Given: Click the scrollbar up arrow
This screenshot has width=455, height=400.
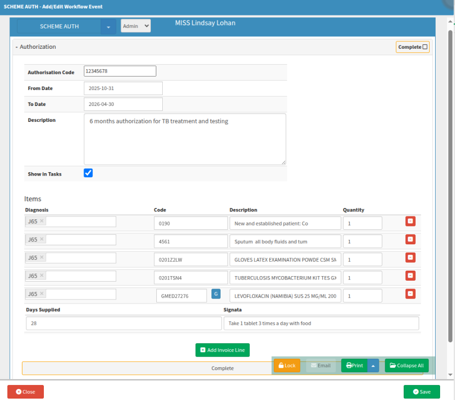Looking at the screenshot, I should pos(451,21).
